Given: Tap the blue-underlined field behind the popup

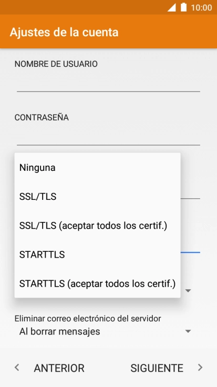Looking at the screenshot, I should pos(190,247).
